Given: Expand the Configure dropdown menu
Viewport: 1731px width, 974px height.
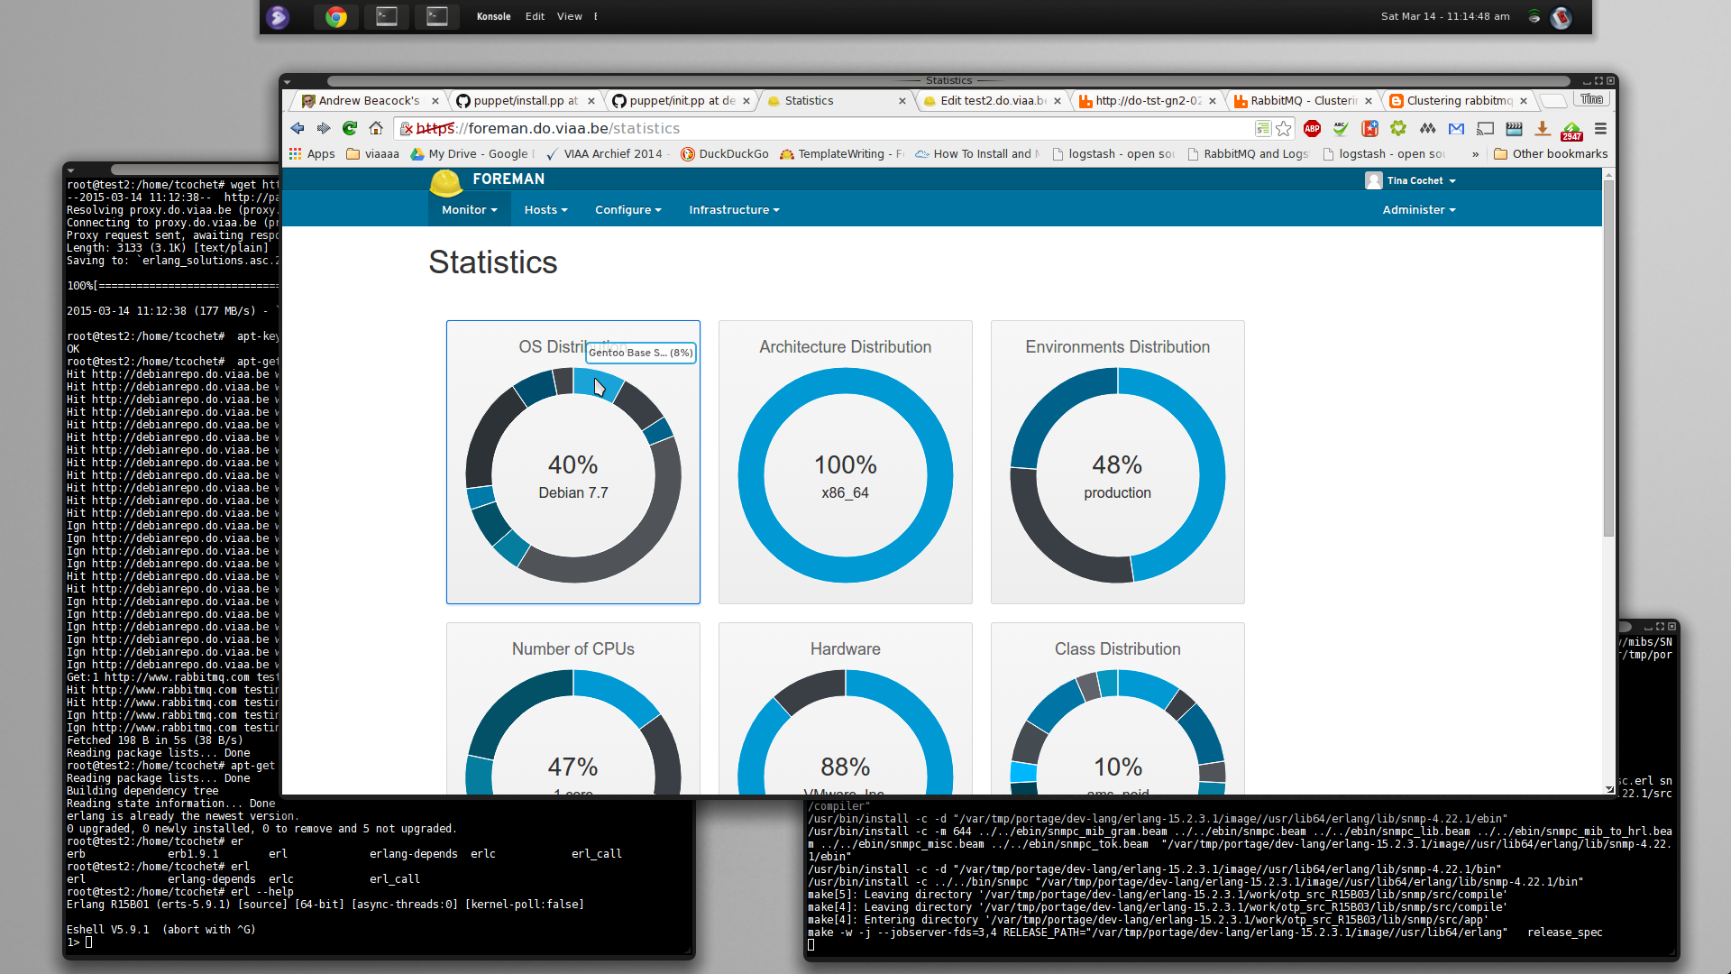Looking at the screenshot, I should [x=627, y=210].
